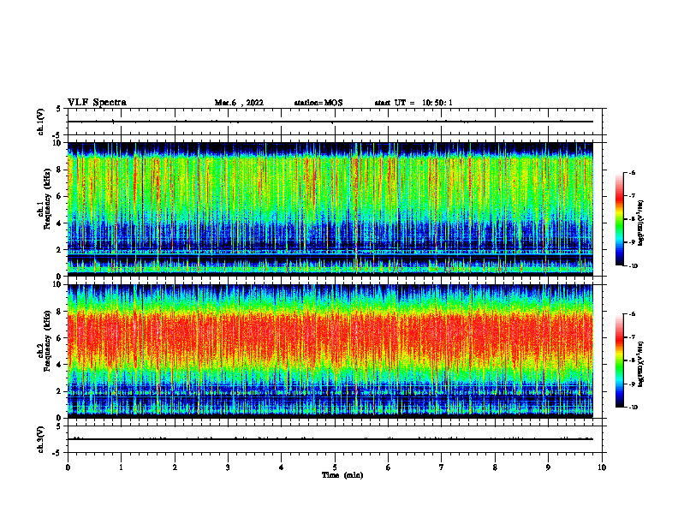The height and width of the screenshot is (524, 678).
Task: Click the time-axis tick label "7"
Action: tap(442, 467)
